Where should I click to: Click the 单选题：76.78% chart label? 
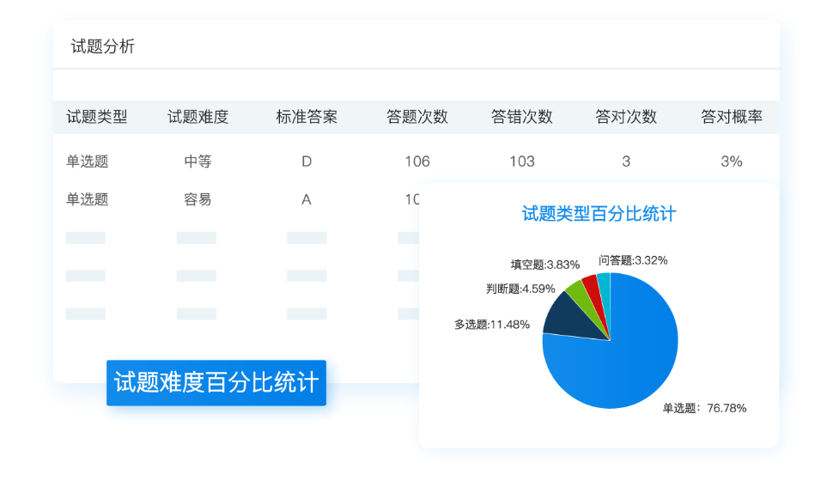tap(703, 408)
